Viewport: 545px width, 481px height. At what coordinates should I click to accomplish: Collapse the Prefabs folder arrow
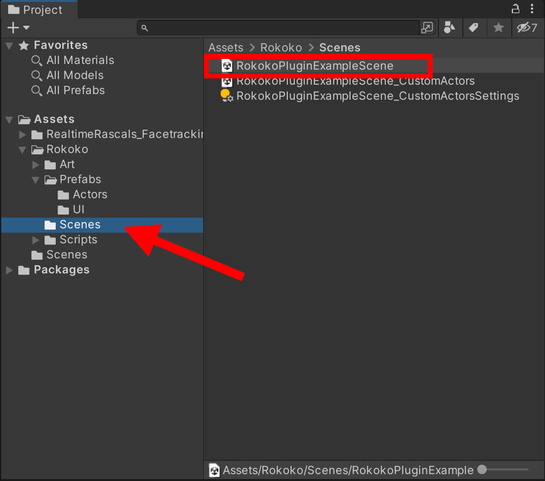pos(36,180)
